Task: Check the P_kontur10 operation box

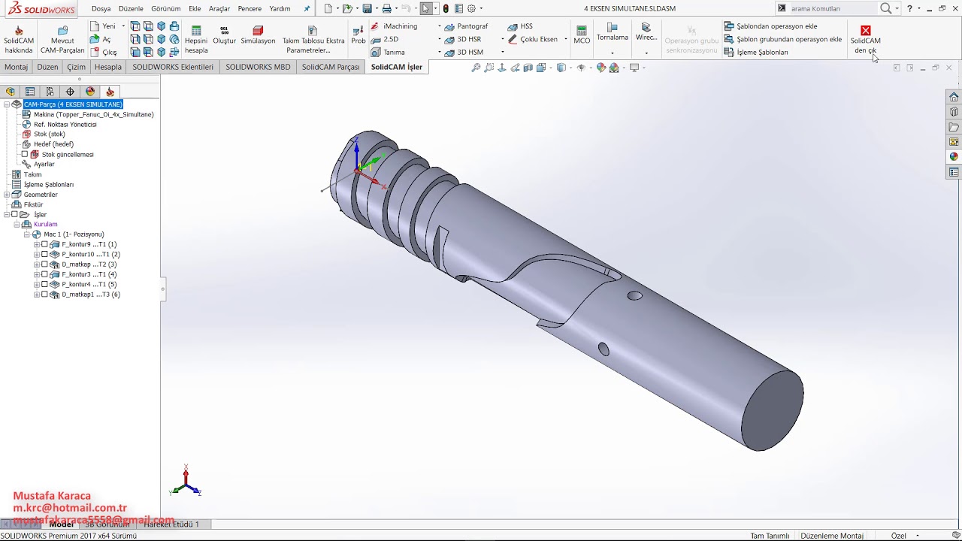Action: pos(44,254)
